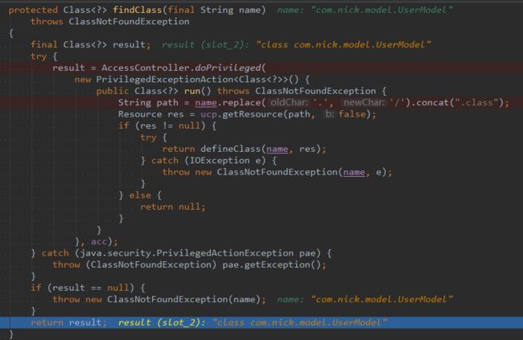Click the 'public' keyword before Class<?> run()
Screen dimensions: 523x340
(x=113, y=91)
